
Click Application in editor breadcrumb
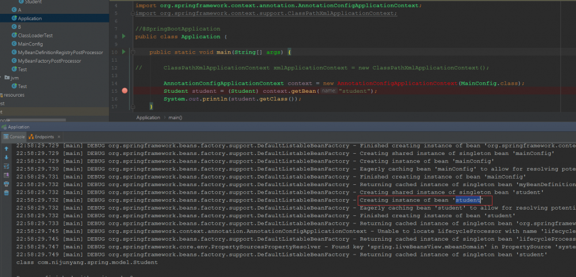pyautogui.click(x=148, y=117)
